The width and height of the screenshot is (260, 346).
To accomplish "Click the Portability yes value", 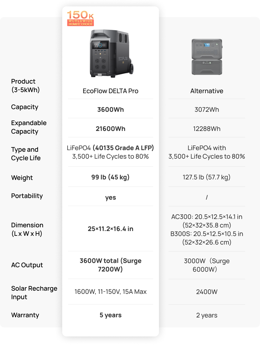I will pyautogui.click(x=110, y=197).
